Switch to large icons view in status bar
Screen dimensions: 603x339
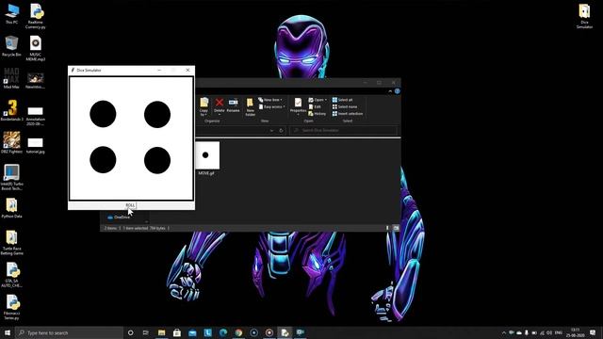(396, 228)
